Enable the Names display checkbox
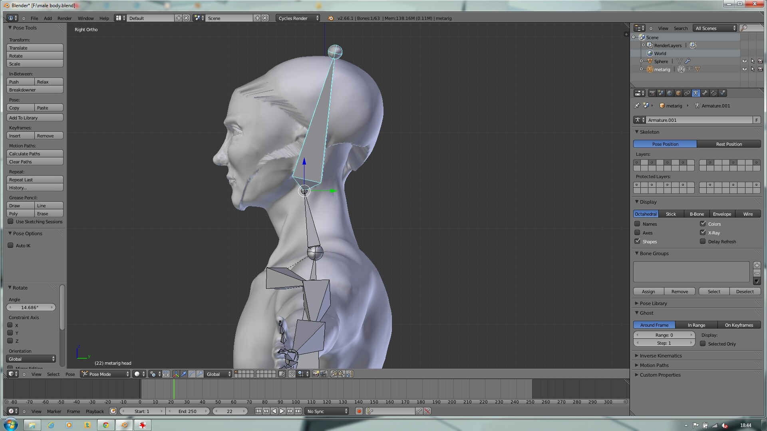The width and height of the screenshot is (767, 431). point(638,224)
